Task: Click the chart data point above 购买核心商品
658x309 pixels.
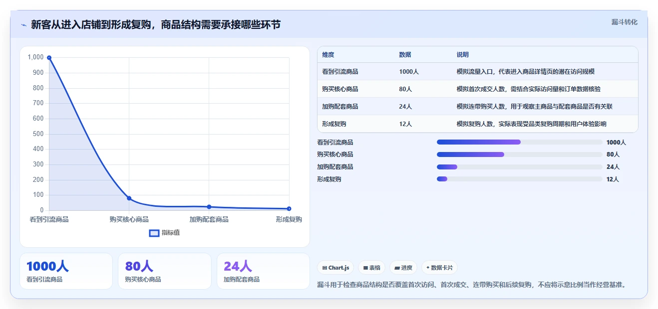Action: point(129,198)
